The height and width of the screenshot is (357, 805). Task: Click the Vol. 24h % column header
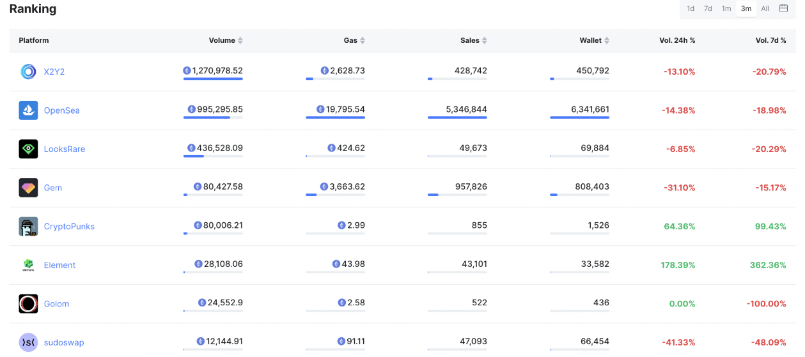(x=677, y=40)
